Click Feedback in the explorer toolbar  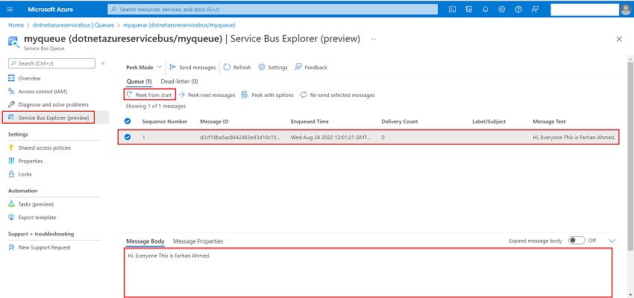(x=311, y=68)
